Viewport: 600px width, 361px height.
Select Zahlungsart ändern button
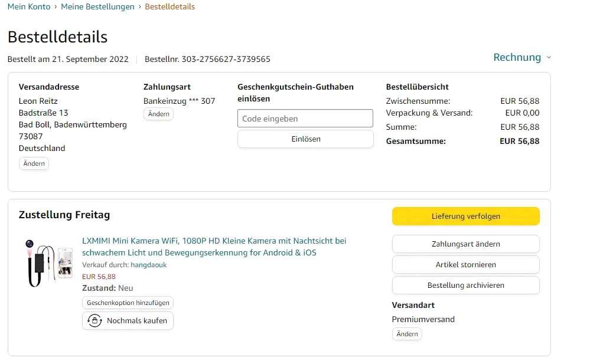(x=465, y=244)
